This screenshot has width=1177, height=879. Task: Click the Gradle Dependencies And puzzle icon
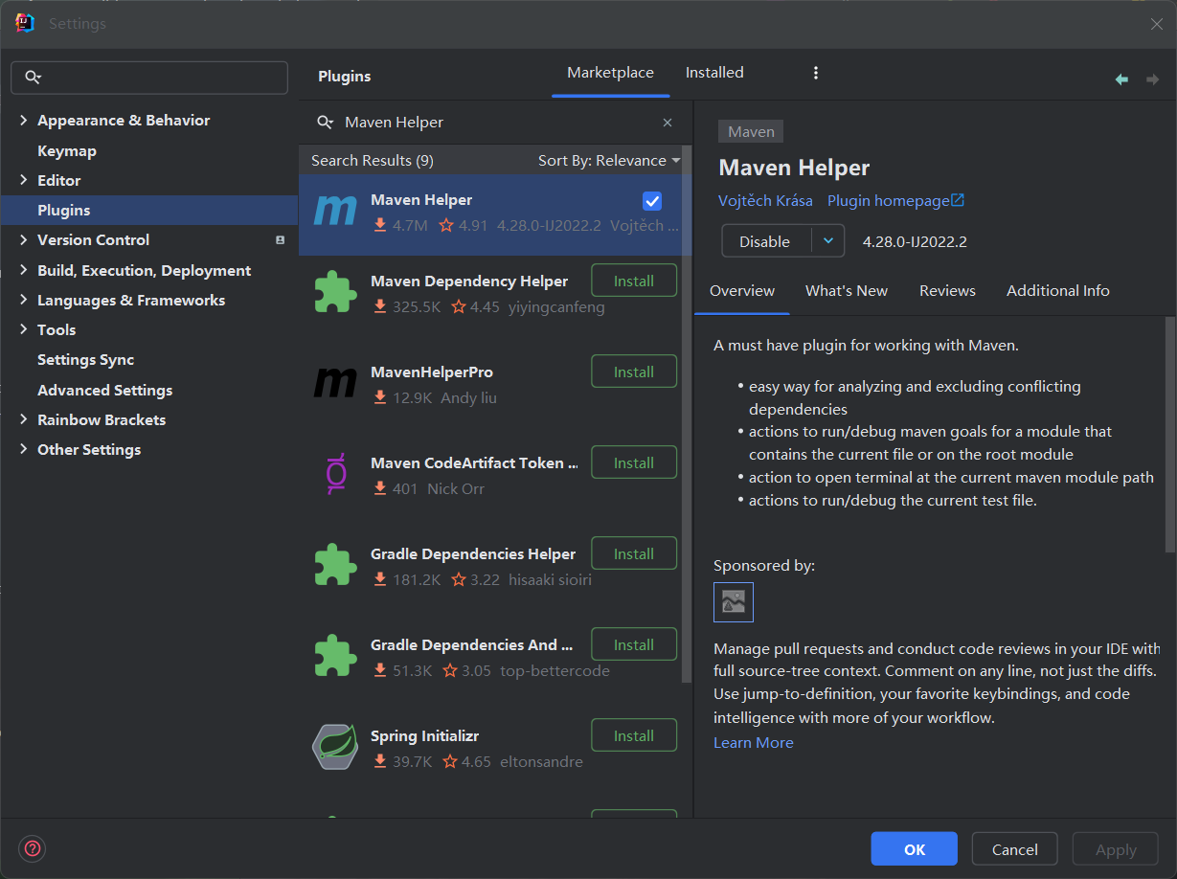335,656
